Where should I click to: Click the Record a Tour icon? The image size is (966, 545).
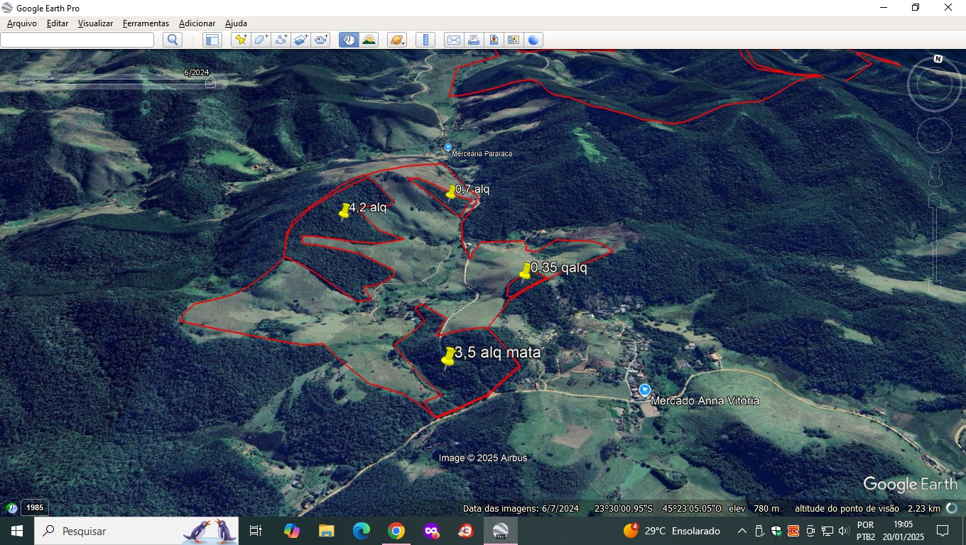click(x=321, y=40)
